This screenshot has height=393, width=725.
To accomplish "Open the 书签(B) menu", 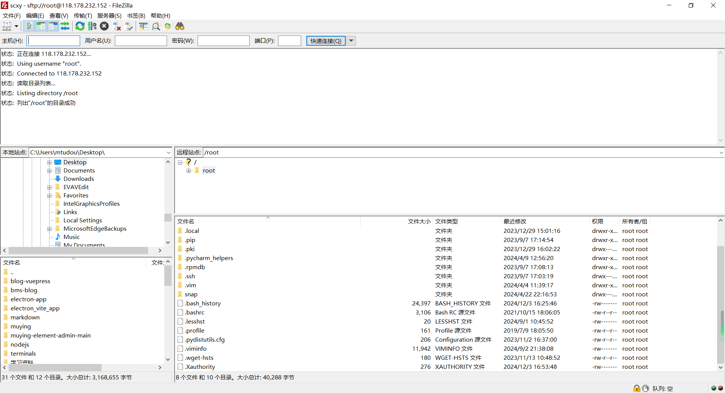I will click(136, 15).
